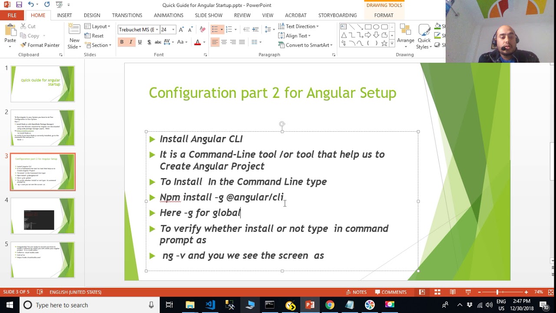Click the Undo arrow in the title bar
This screenshot has width=556, height=313.
31,5
